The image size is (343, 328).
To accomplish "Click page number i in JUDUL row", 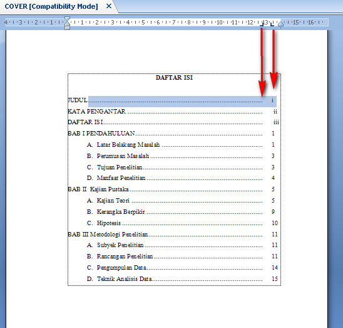I will click(272, 100).
